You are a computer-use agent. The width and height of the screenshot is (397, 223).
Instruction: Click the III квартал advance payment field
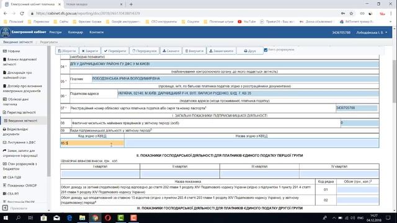click(x=259, y=173)
